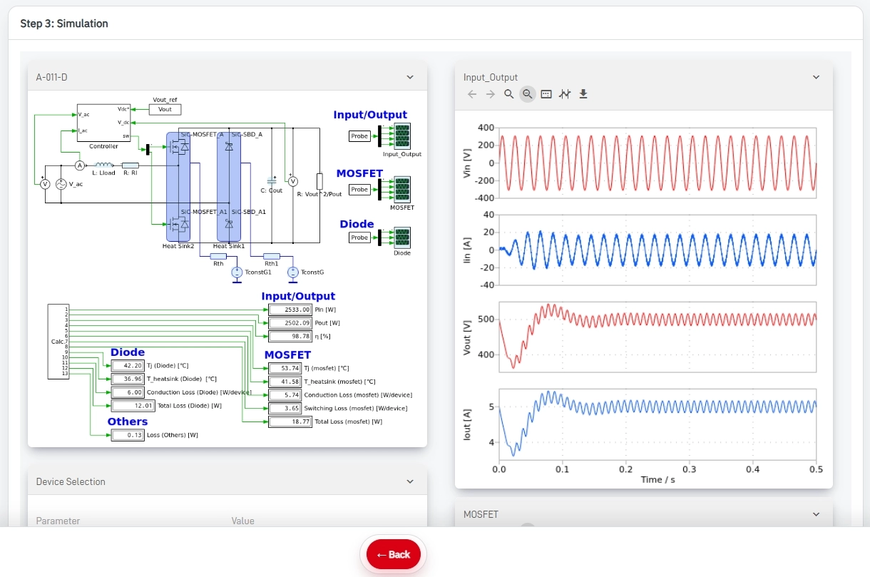Viewport: 870px width, 577px height.
Task: Open the Diode scope block in schematic
Action: click(x=402, y=238)
